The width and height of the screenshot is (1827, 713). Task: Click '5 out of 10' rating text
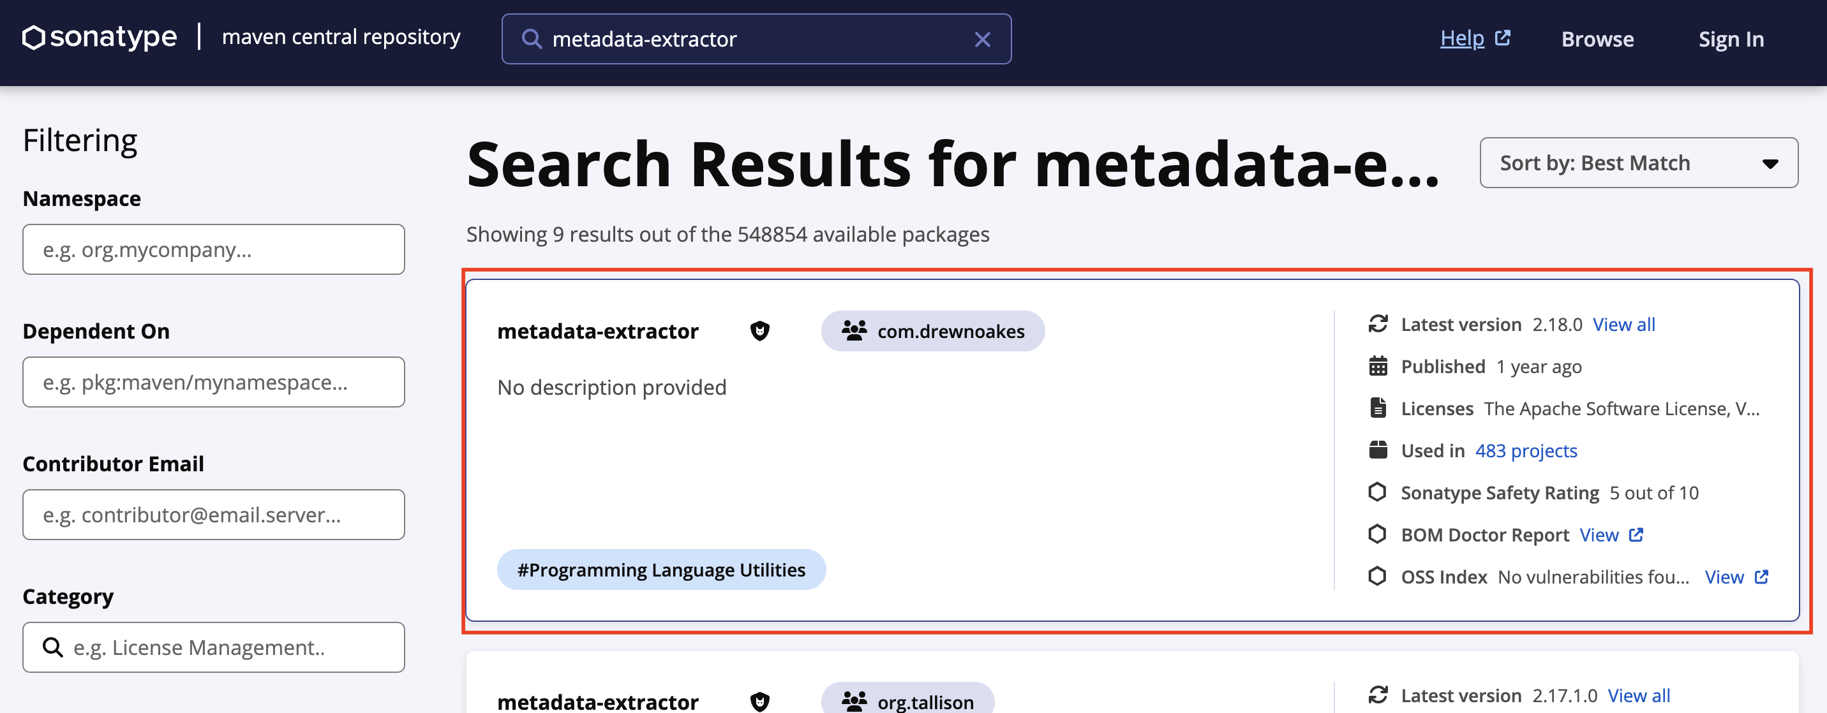[x=1654, y=492]
